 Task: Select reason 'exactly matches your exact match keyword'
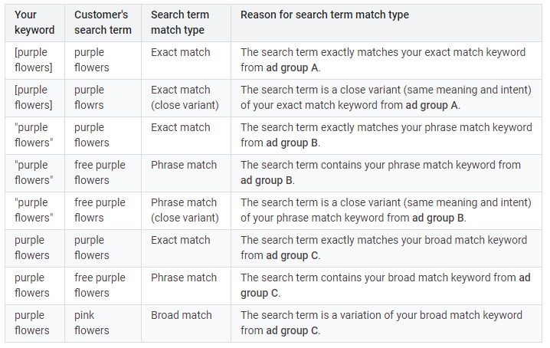coord(383,60)
